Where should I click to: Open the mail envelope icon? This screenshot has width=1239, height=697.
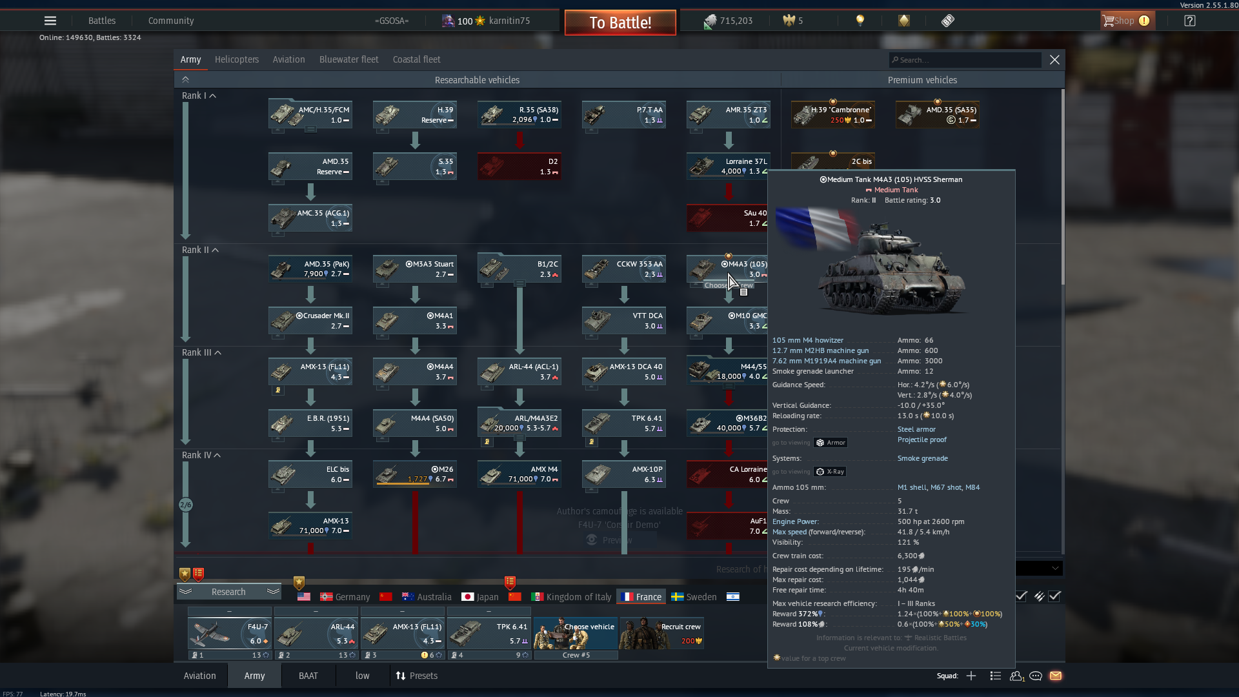pyautogui.click(x=1056, y=676)
